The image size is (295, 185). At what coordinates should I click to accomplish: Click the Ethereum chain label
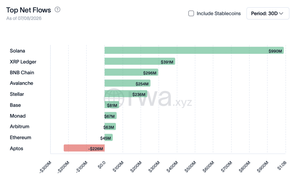(x=20, y=137)
